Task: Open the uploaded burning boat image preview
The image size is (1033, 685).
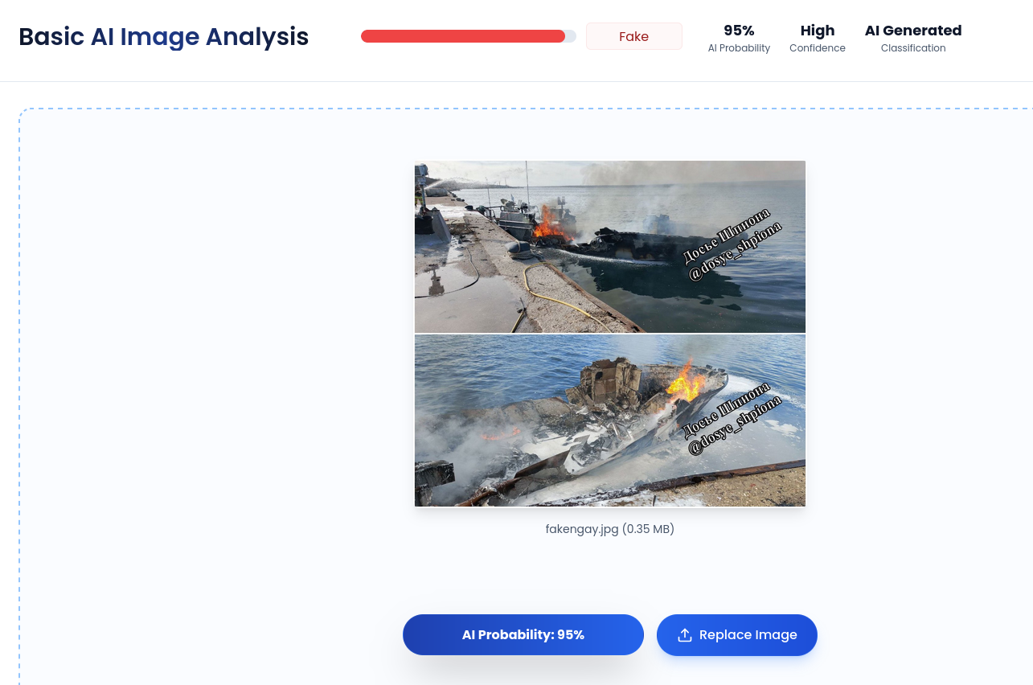Action: pyautogui.click(x=610, y=334)
